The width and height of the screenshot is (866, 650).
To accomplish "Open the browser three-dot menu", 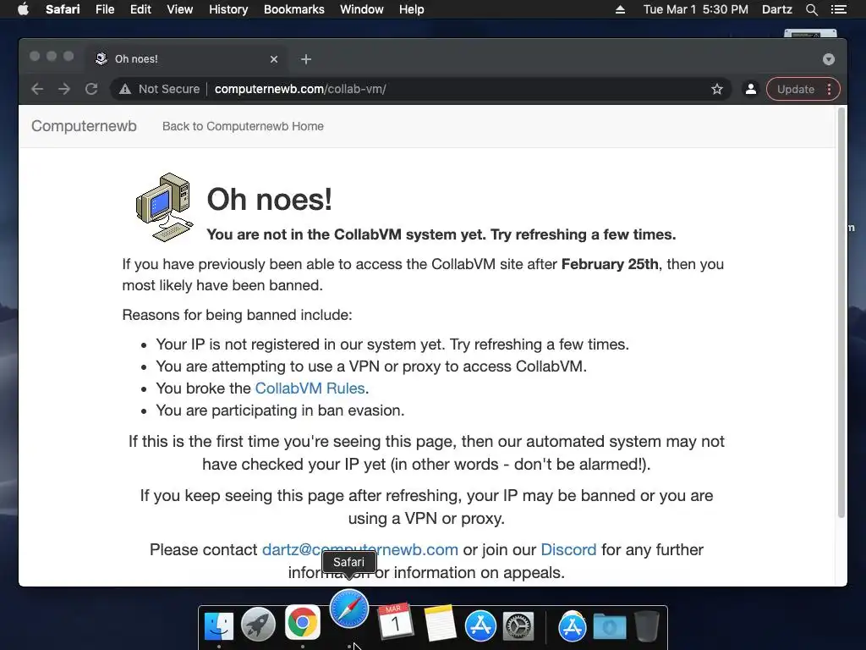I will click(829, 89).
